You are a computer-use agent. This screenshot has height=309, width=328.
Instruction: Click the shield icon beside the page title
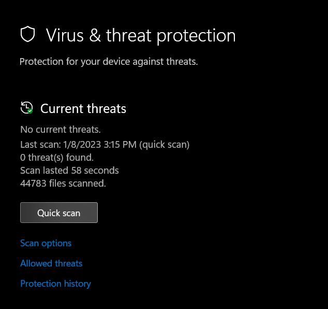tap(27, 34)
